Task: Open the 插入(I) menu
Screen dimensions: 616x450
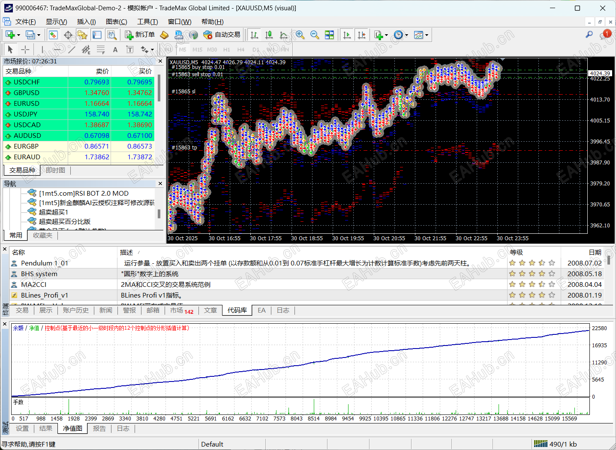Action: 86,22
